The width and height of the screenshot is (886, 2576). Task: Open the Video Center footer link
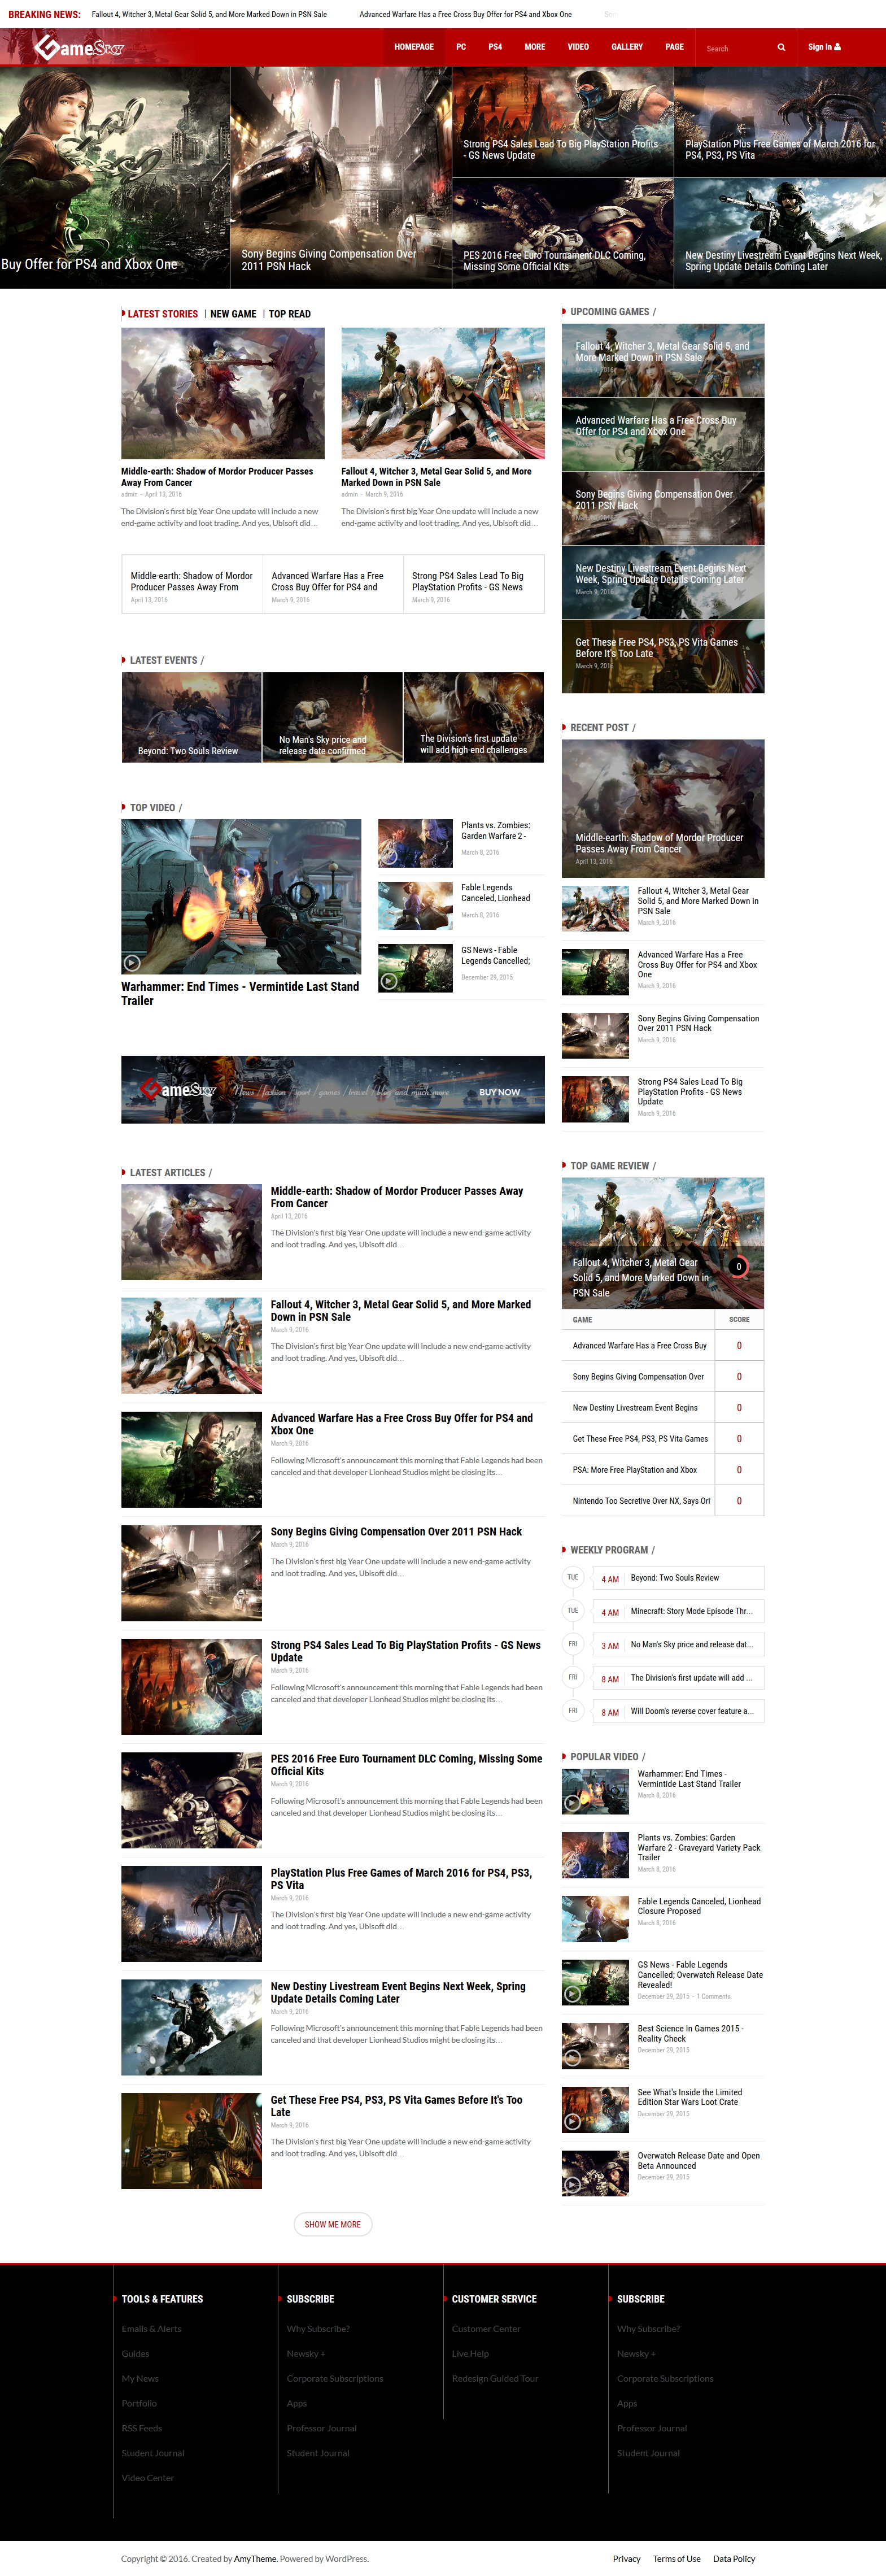[x=148, y=2478]
